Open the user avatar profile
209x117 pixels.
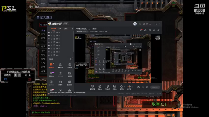(x=135, y=24)
